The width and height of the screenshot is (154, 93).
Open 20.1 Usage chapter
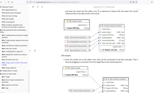click(6, 77)
